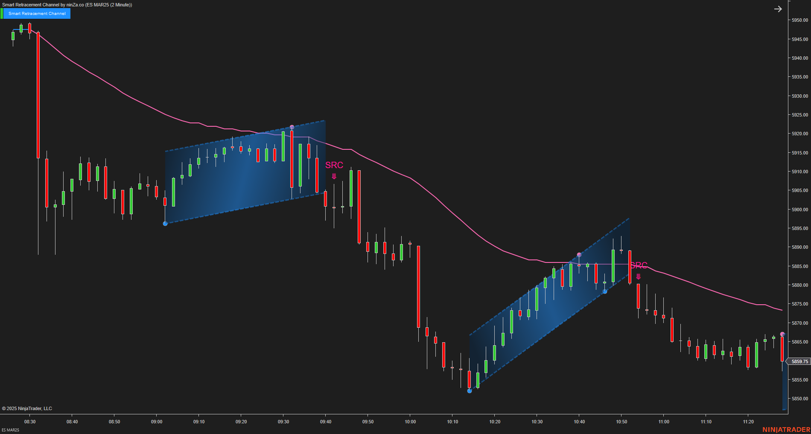This screenshot has height=434, width=811.
Task: Click the green indicator status bar
Action: [x=3, y=13]
